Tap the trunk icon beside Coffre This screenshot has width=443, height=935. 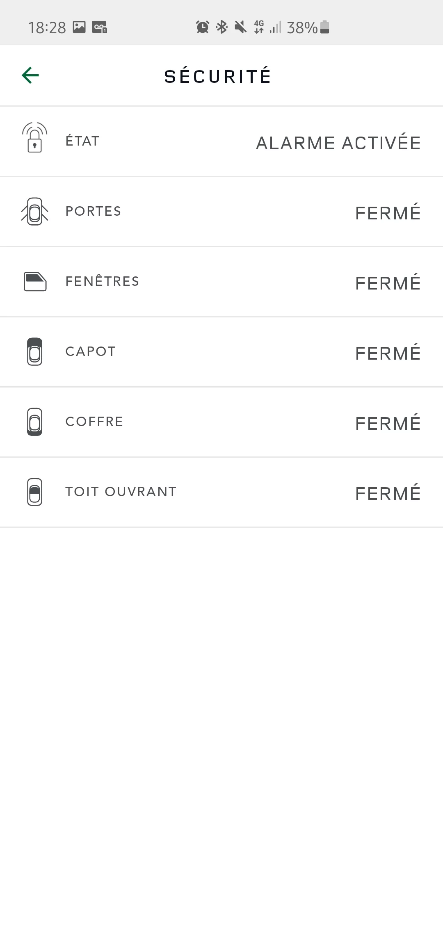pos(34,422)
